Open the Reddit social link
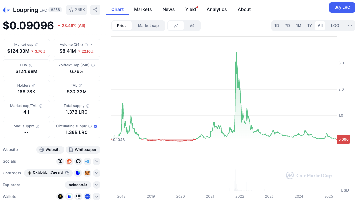The image size is (359, 204). 69,161
